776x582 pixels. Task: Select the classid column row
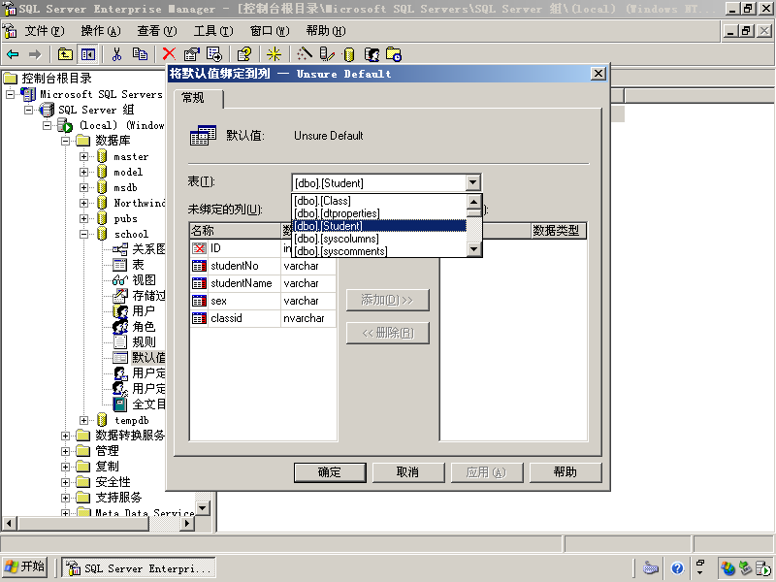(x=263, y=318)
